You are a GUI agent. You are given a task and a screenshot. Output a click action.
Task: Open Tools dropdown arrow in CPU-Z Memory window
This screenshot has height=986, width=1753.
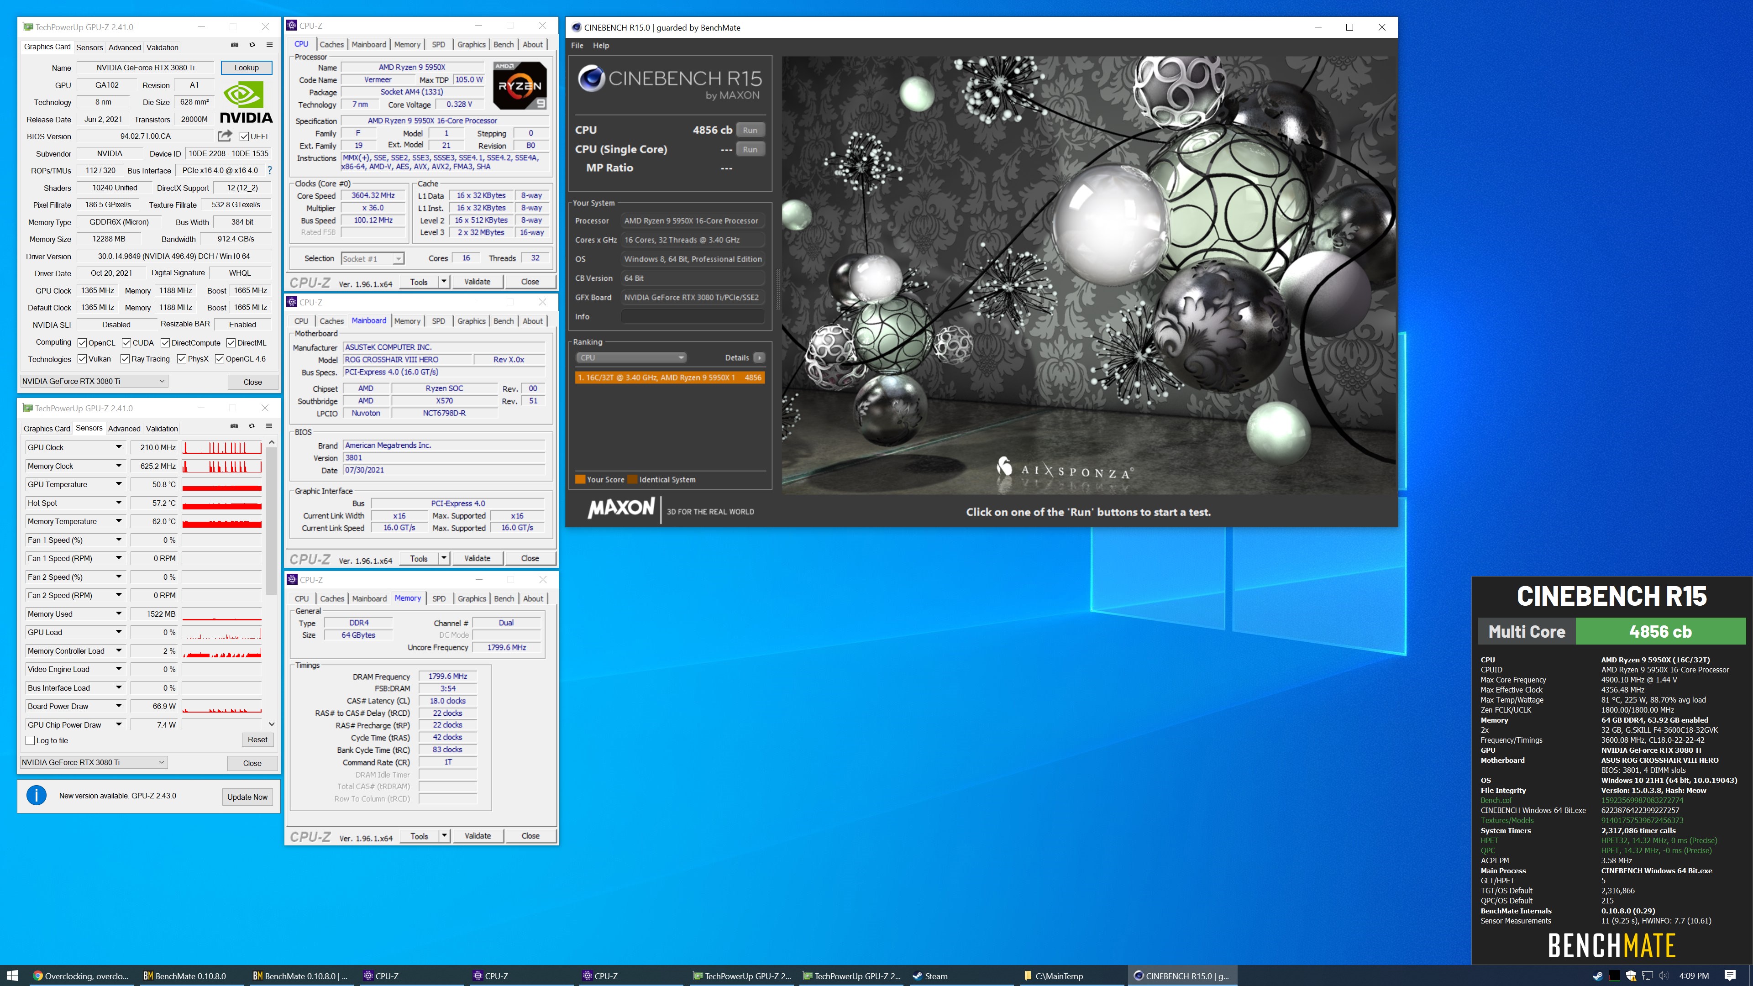pyautogui.click(x=444, y=836)
